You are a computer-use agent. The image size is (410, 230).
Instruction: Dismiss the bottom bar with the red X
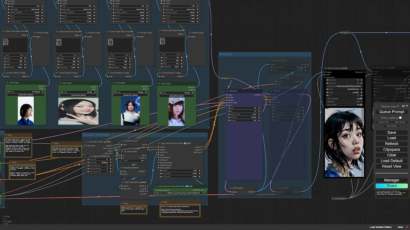pyautogui.click(x=407, y=227)
